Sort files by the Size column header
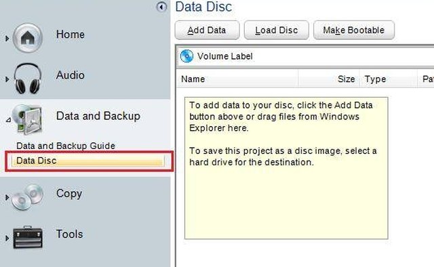434x267 pixels. 329,79
